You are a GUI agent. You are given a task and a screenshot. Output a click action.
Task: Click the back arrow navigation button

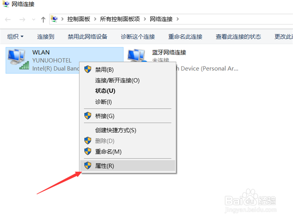[x=8, y=19]
